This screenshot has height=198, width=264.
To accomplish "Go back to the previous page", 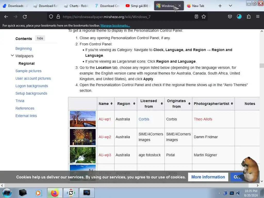I will pos(6,17).
